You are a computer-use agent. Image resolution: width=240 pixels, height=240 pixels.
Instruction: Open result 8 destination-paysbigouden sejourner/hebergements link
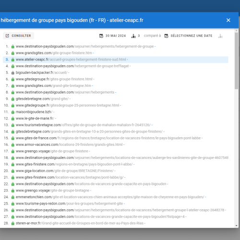coord(65,92)
